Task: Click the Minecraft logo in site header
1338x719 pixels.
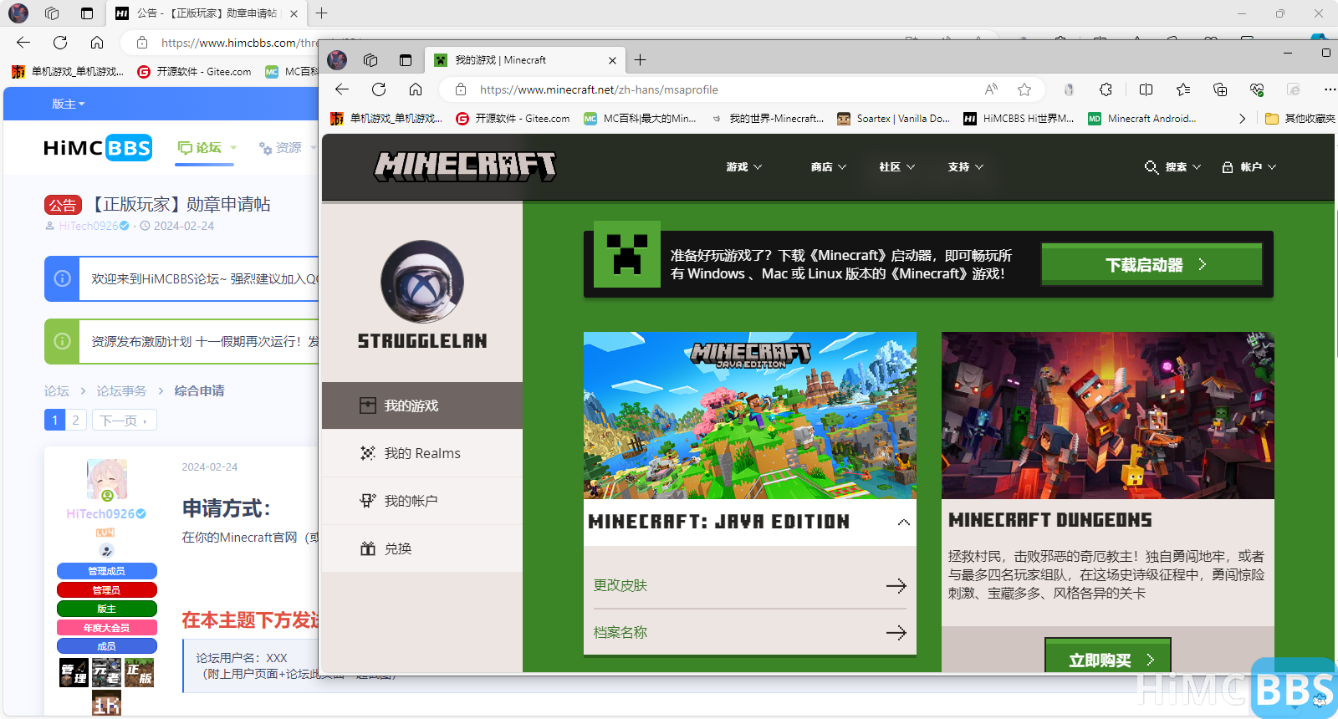Action: tap(465, 166)
